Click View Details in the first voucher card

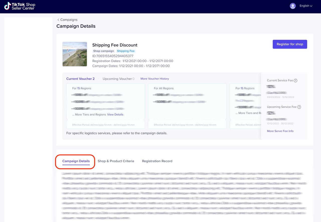click(115, 115)
